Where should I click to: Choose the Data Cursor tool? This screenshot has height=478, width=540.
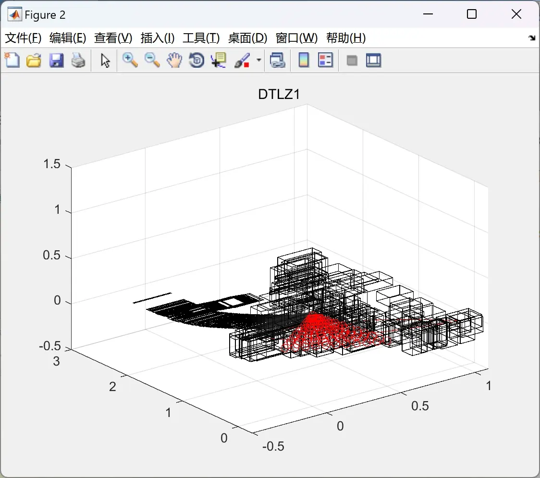click(x=219, y=61)
